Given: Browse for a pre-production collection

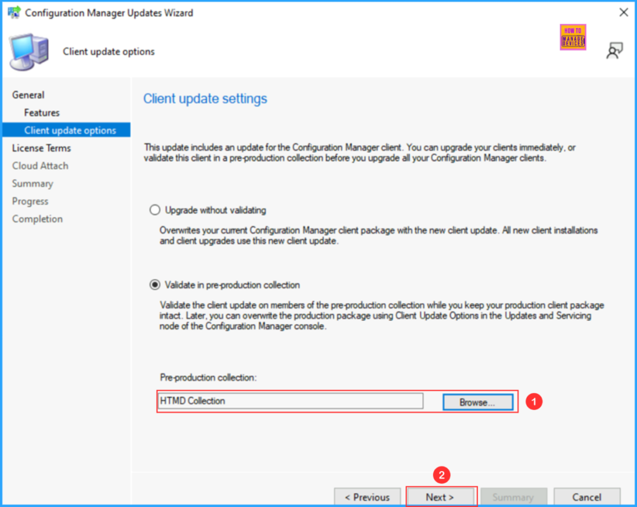Looking at the screenshot, I should click(478, 402).
